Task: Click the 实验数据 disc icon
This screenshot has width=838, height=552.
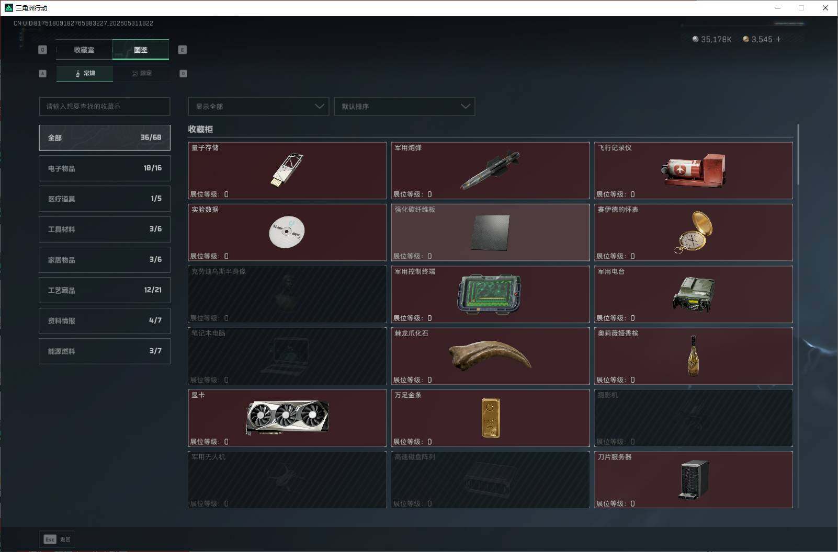Action: tap(287, 232)
